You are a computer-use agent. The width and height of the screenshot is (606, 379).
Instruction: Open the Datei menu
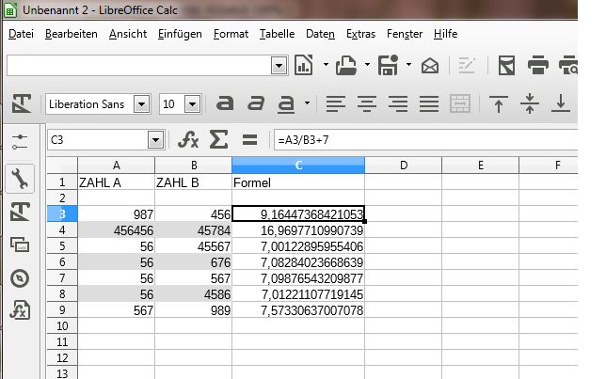coord(21,34)
